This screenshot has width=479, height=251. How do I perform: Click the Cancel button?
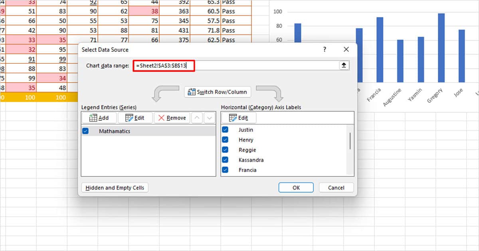336,188
